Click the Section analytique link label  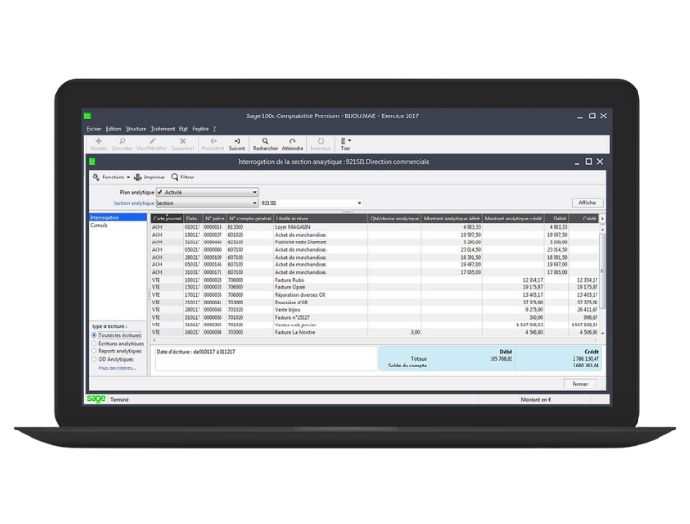pos(134,203)
